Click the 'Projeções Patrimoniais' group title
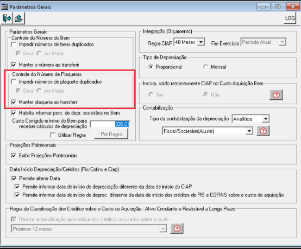 click(x=33, y=145)
